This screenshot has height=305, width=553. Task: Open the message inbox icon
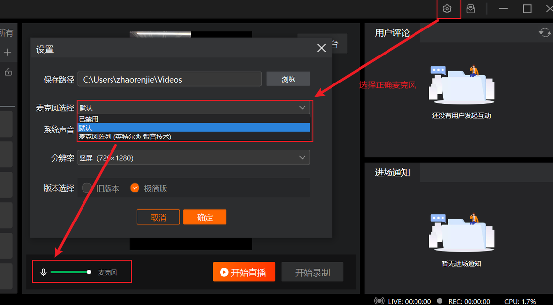point(470,9)
